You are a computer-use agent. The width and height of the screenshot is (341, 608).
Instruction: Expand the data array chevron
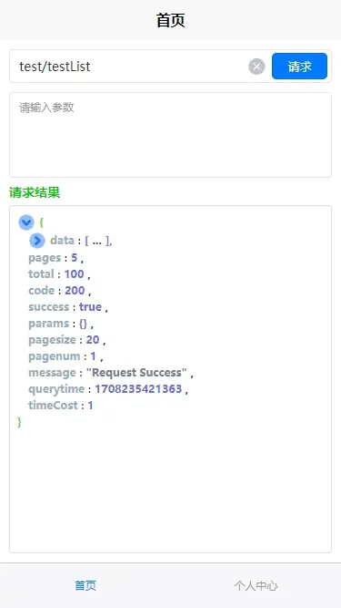[x=37, y=241]
